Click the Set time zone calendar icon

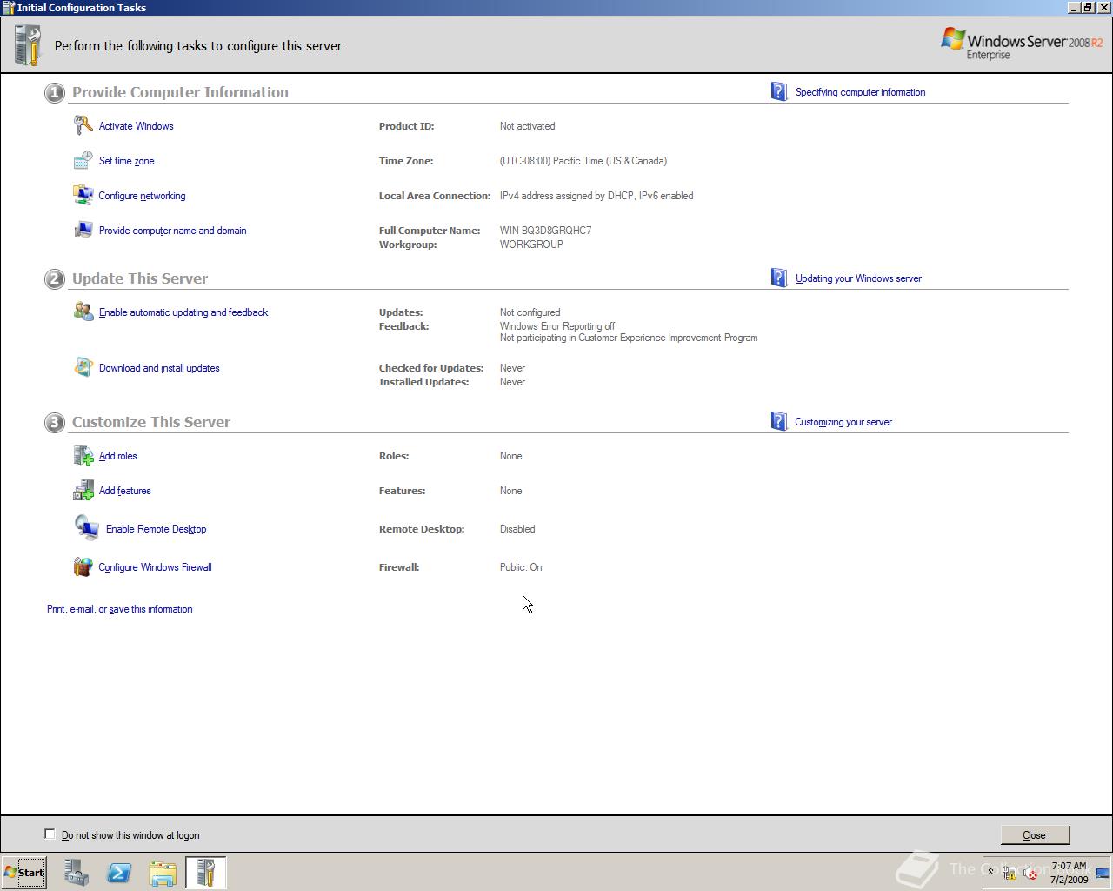pos(83,160)
